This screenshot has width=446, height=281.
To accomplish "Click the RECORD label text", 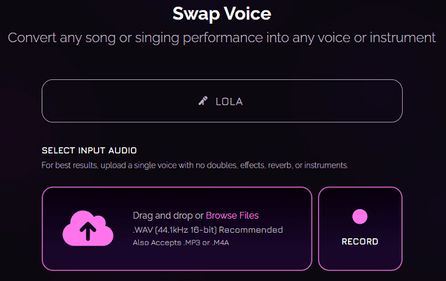I will 360,242.
